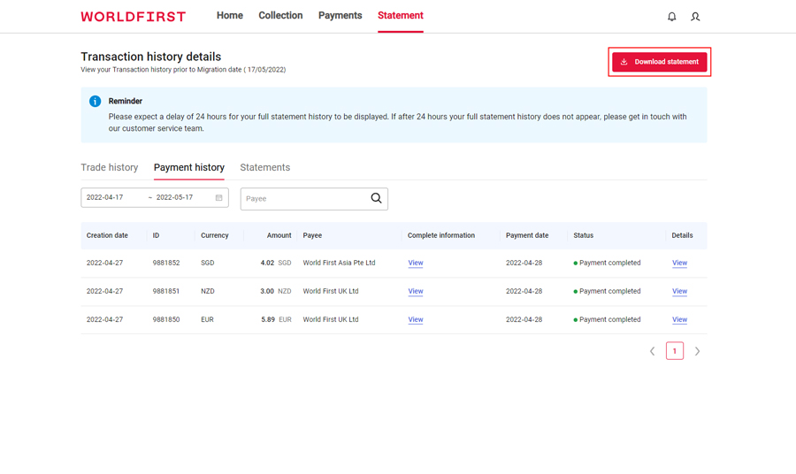The height and width of the screenshot is (474, 796).
Task: Click the blue Reminder info icon
Action: [95, 101]
